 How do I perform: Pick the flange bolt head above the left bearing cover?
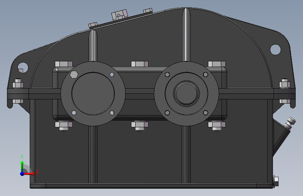point(64,64)
